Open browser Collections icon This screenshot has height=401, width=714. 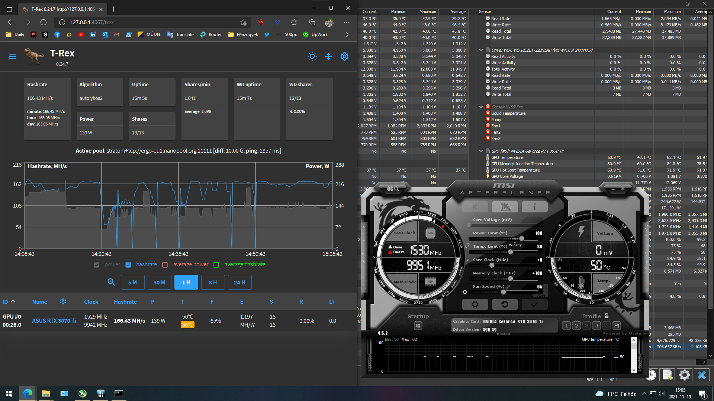click(x=312, y=22)
